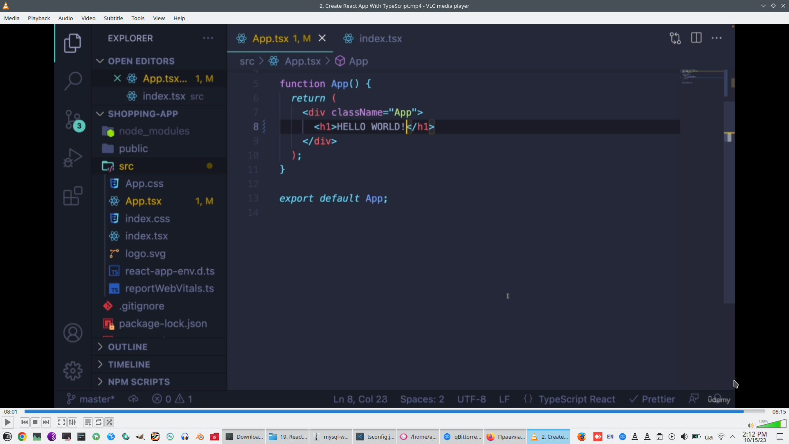Skip to next media item
Screen dimensions: 789x444
coord(46,422)
